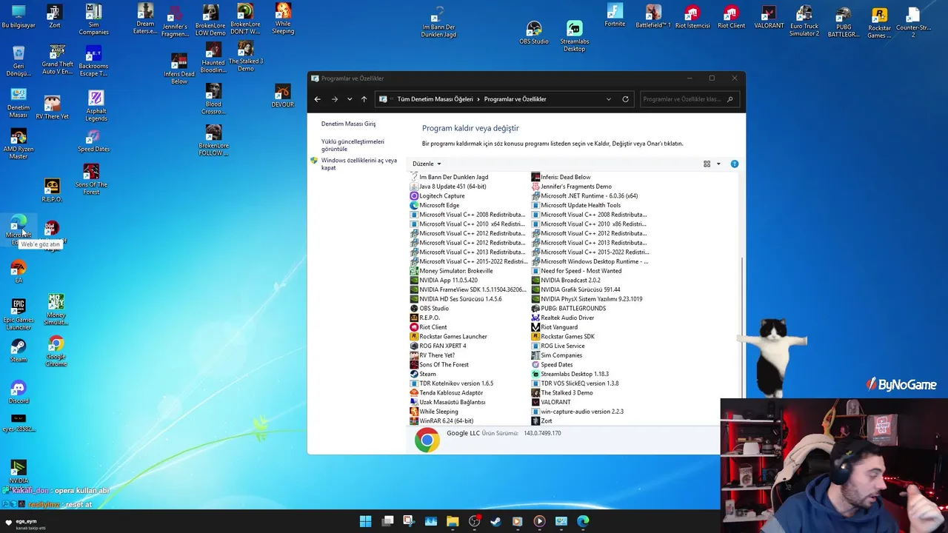Click Programlar ve Özellikler breadcrumb segment

tap(515, 99)
